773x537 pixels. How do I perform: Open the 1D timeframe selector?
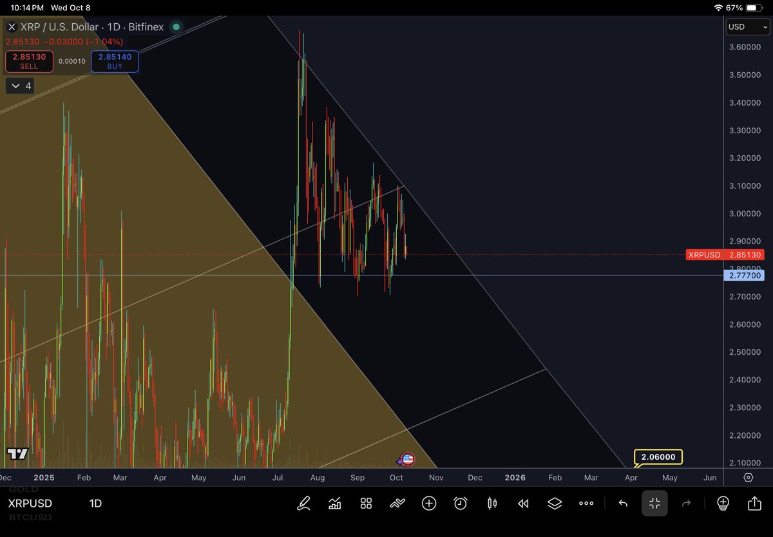pos(95,504)
